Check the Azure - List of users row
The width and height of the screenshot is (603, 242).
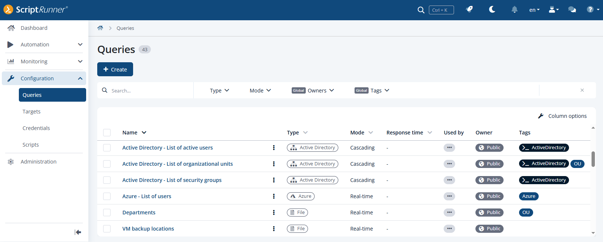click(107, 196)
